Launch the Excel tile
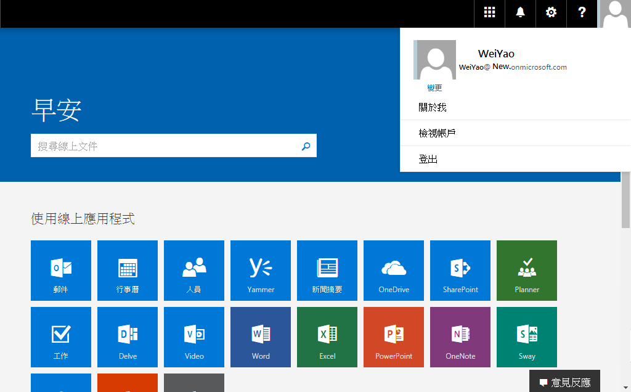Image resolution: width=631 pixels, height=392 pixels. coord(327,337)
